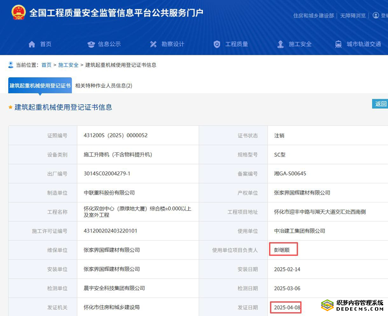The width and height of the screenshot is (388, 316).
Task: Go to 首页 in the breadcrumb
Action: (46, 65)
